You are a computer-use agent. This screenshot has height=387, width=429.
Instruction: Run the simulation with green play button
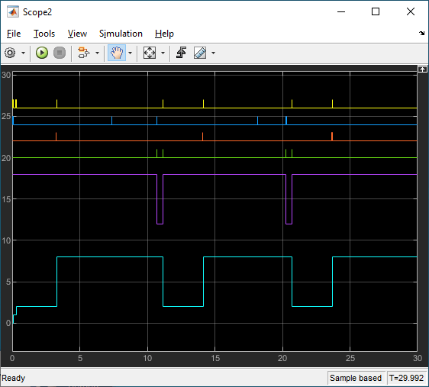(x=42, y=53)
